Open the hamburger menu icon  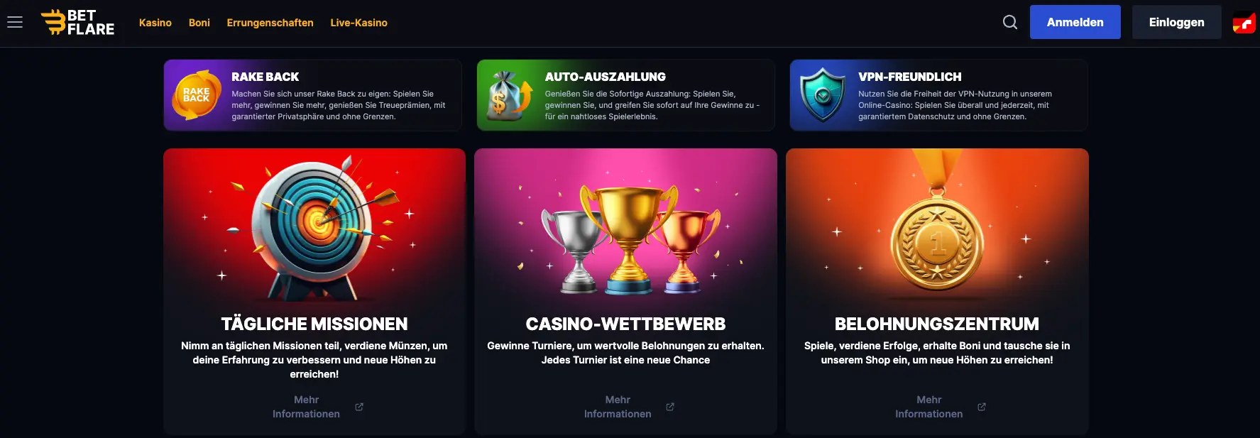coord(15,23)
